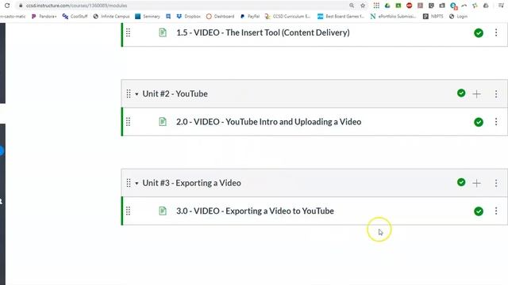Click the shield-shaped extension icon in toolbar
This screenshot has width=508, height=285.
tap(431, 6)
